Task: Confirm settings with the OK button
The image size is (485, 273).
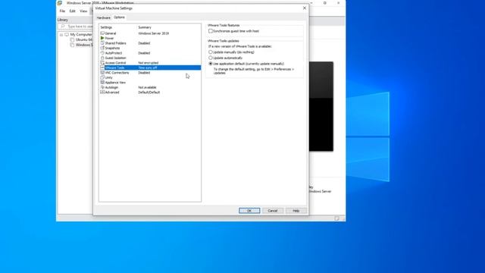Action: click(x=249, y=211)
